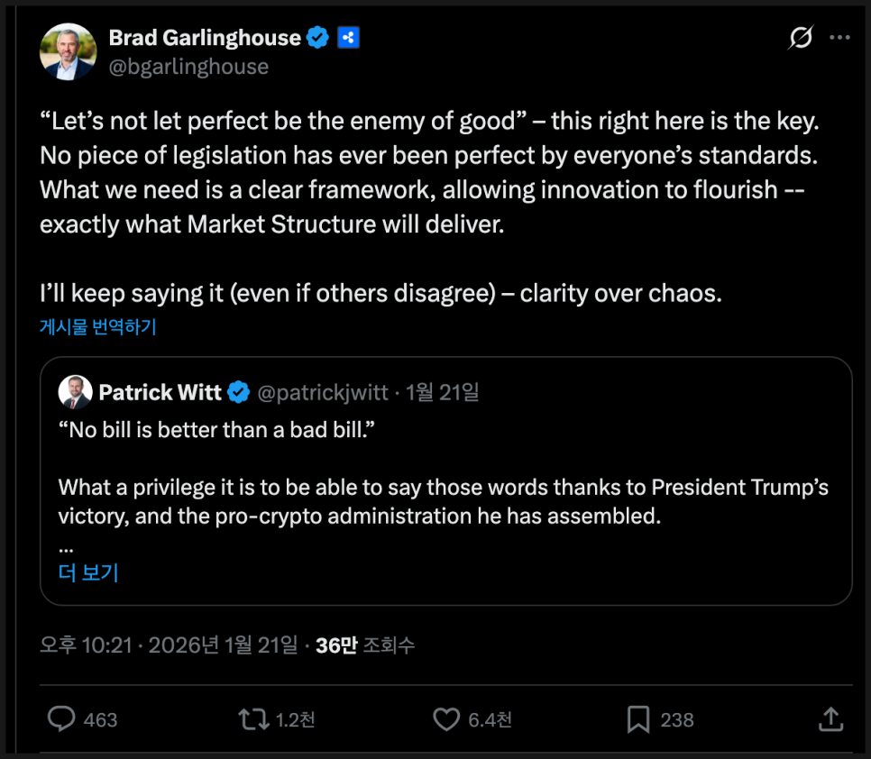The height and width of the screenshot is (759, 871).
Task: Open the @bgarlinghouse handle
Action: (188, 66)
